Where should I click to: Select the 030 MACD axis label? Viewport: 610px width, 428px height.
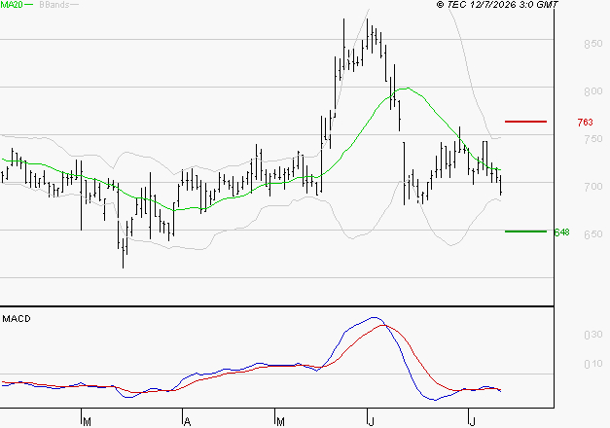593,335
